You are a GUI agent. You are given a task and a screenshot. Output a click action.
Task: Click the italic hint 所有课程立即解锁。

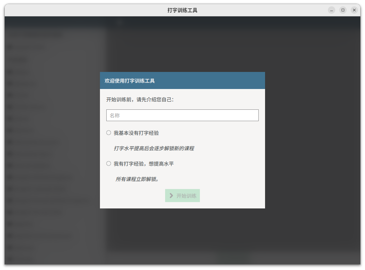click(137, 179)
